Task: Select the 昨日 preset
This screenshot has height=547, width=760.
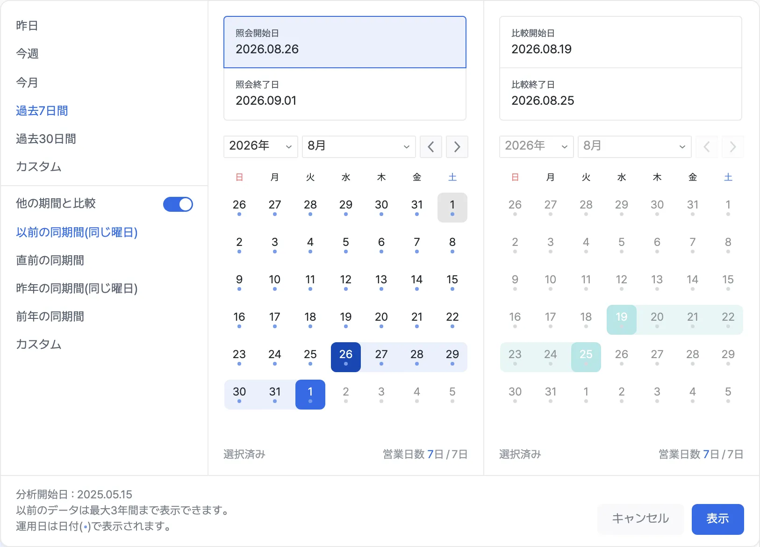Action: [27, 26]
